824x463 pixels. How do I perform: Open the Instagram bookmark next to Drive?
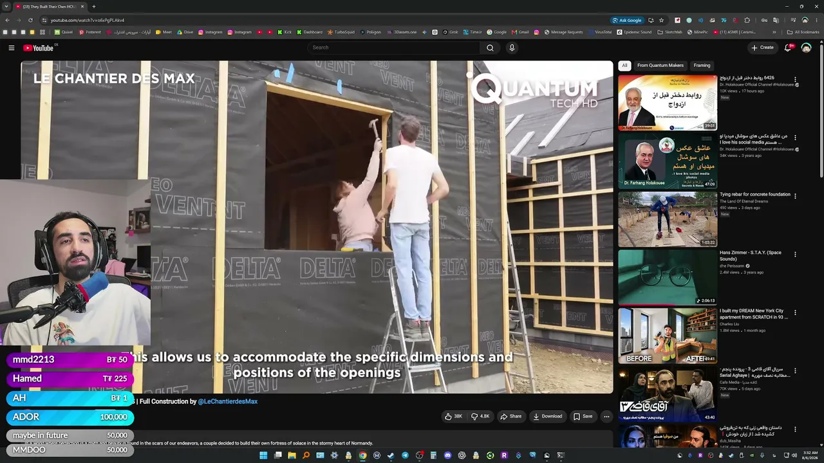[x=211, y=32]
